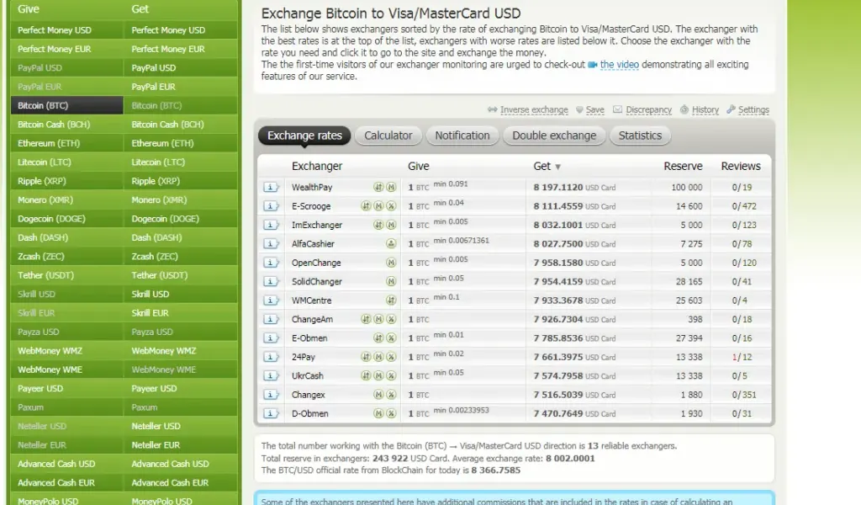This screenshot has width=861, height=505.
Task: Open the E-Scrooge exchanger name
Action: [311, 206]
